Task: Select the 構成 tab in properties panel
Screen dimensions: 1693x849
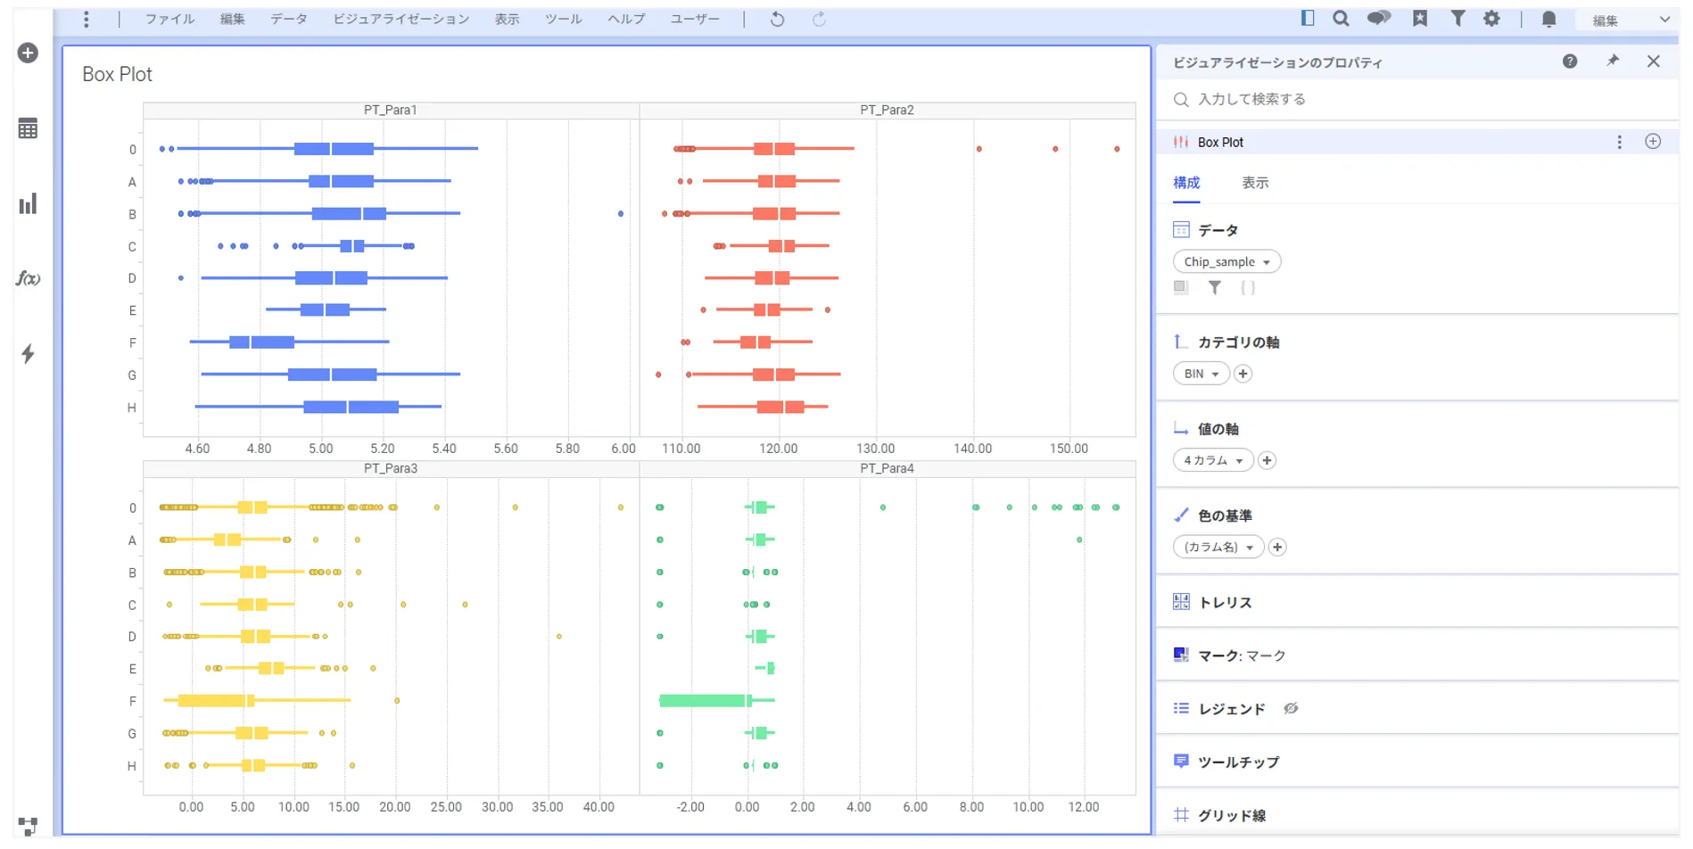Action: tap(1186, 183)
